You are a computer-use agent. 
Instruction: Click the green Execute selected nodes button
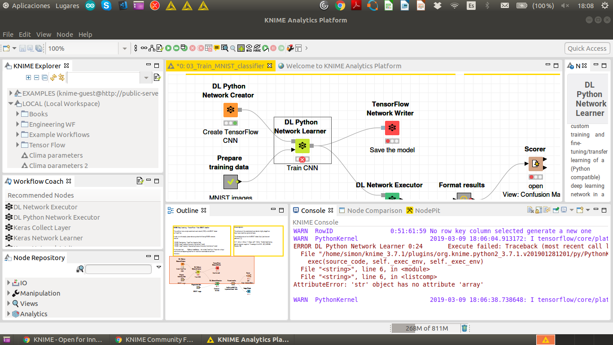click(x=168, y=48)
